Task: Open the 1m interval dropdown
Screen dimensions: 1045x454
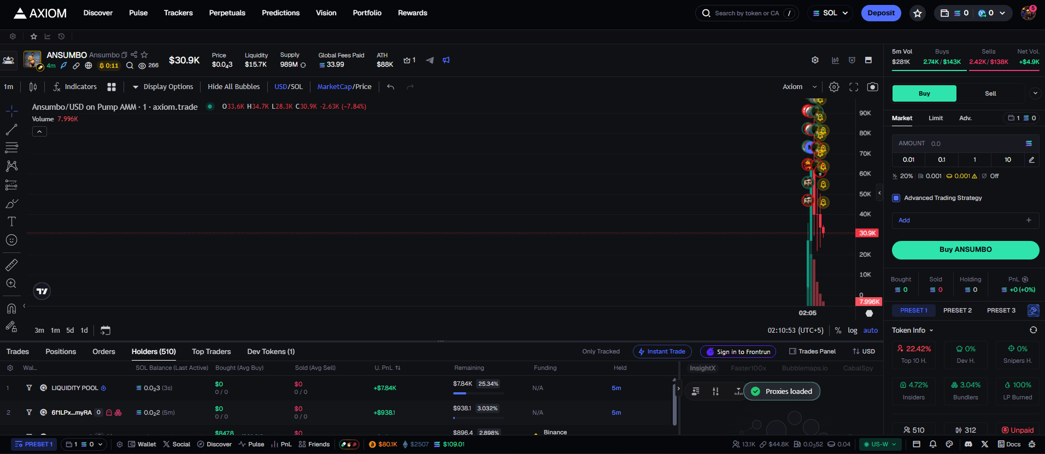Action: tap(9, 87)
